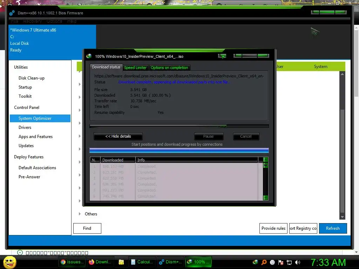The image size is (359, 269).
Task: Click the blue connections progress bar
Action: 179,150
